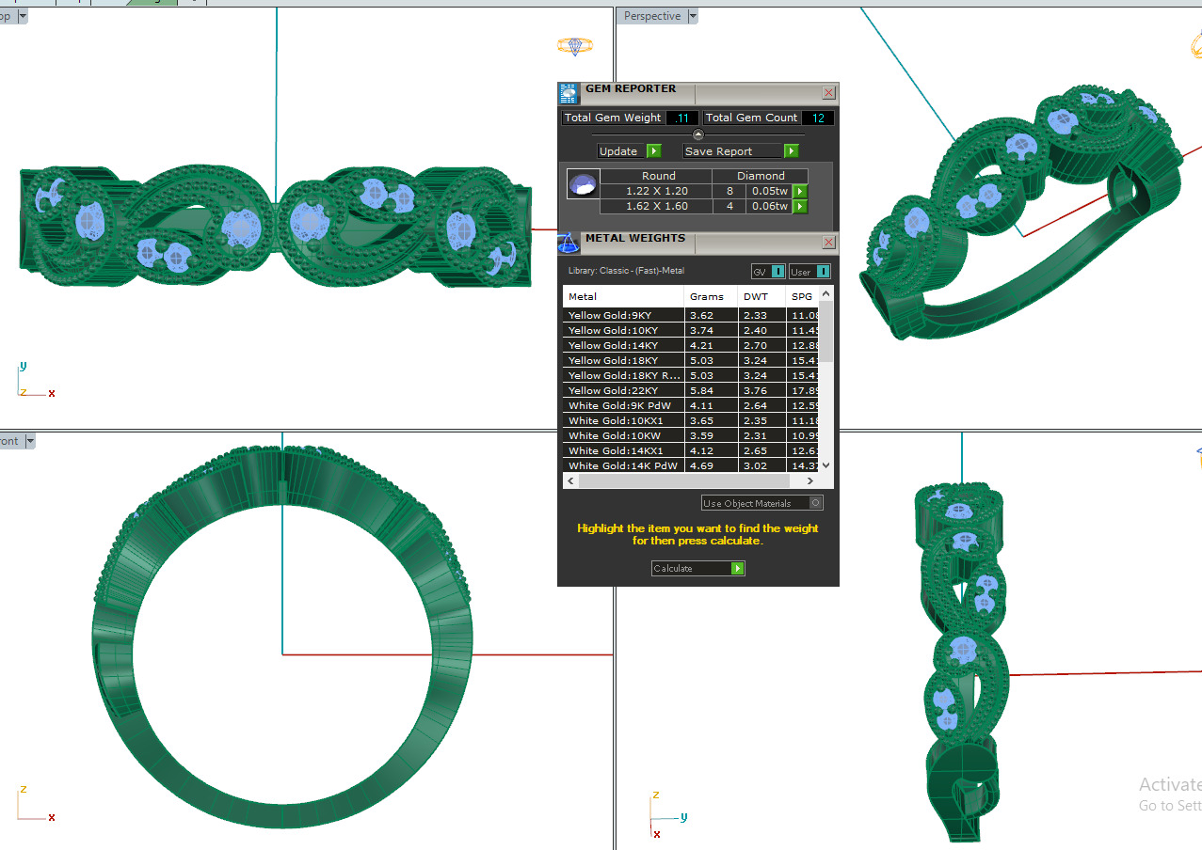Select the Yellow Gold:14KY row

(x=691, y=345)
